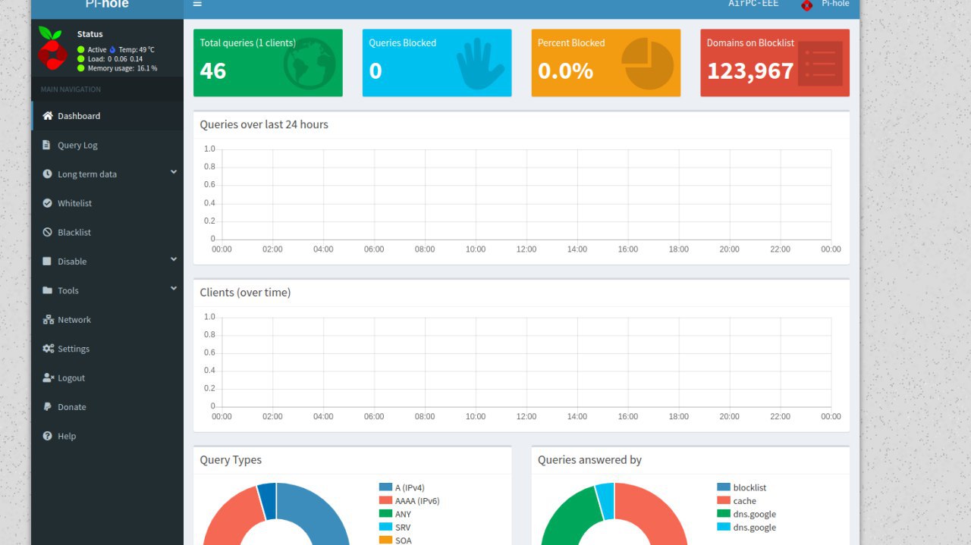This screenshot has height=545, width=971.
Task: Click the green dot next to Memory usage
Action: click(x=81, y=68)
